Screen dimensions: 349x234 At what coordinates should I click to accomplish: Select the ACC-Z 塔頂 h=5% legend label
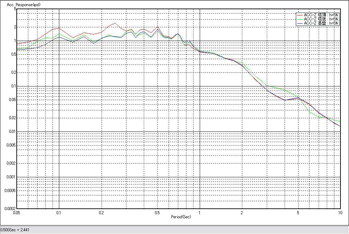pyautogui.click(x=321, y=15)
